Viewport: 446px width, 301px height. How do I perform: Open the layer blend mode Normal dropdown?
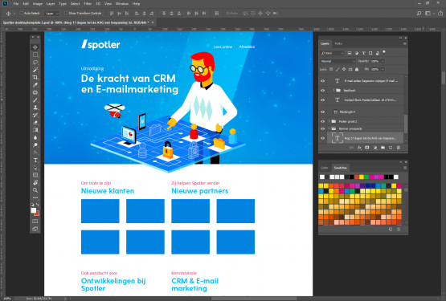[338, 61]
